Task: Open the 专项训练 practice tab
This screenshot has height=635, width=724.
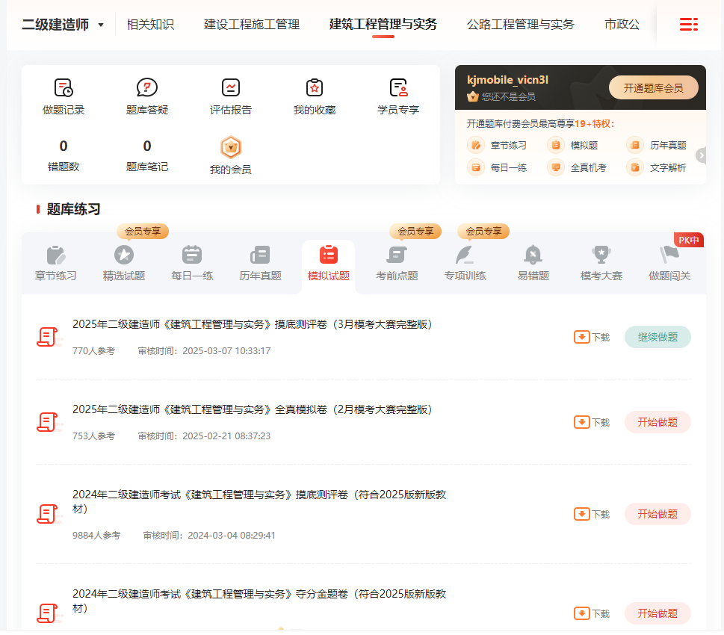Action: 465,263
